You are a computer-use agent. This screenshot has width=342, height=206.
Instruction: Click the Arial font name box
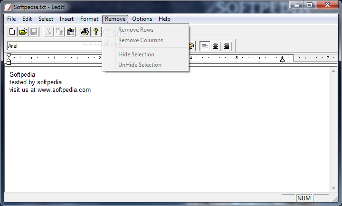click(55, 46)
